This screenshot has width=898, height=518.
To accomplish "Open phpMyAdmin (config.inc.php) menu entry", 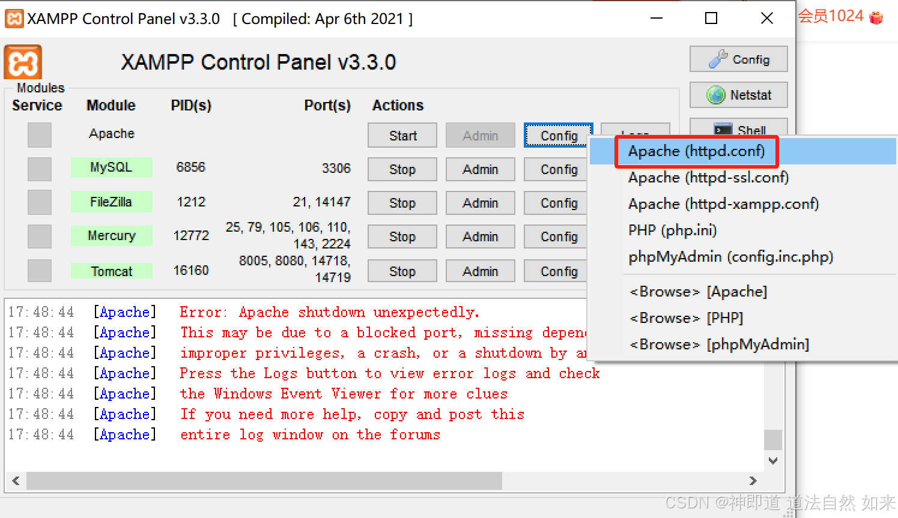I will [x=743, y=257].
